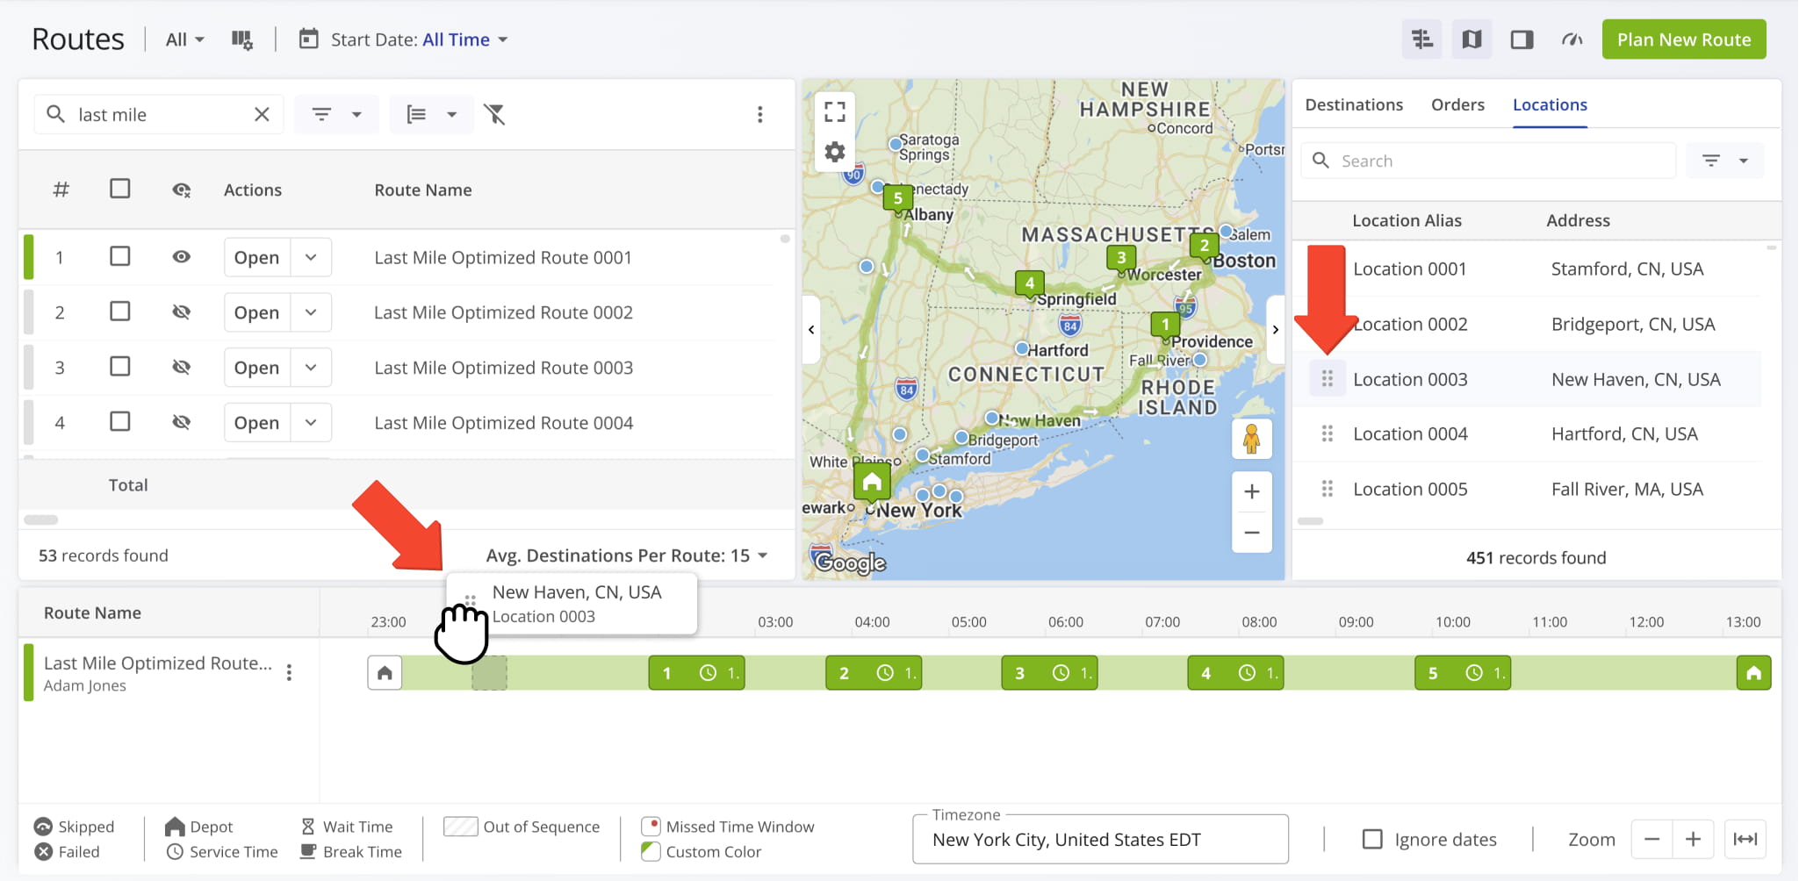Click the Locations search field

(x=1489, y=161)
